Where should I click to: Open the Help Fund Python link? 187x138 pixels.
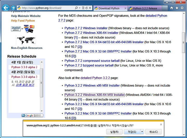point(23,20)
